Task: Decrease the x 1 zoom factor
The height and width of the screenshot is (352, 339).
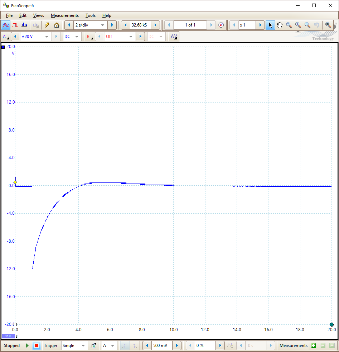Action: [234, 25]
